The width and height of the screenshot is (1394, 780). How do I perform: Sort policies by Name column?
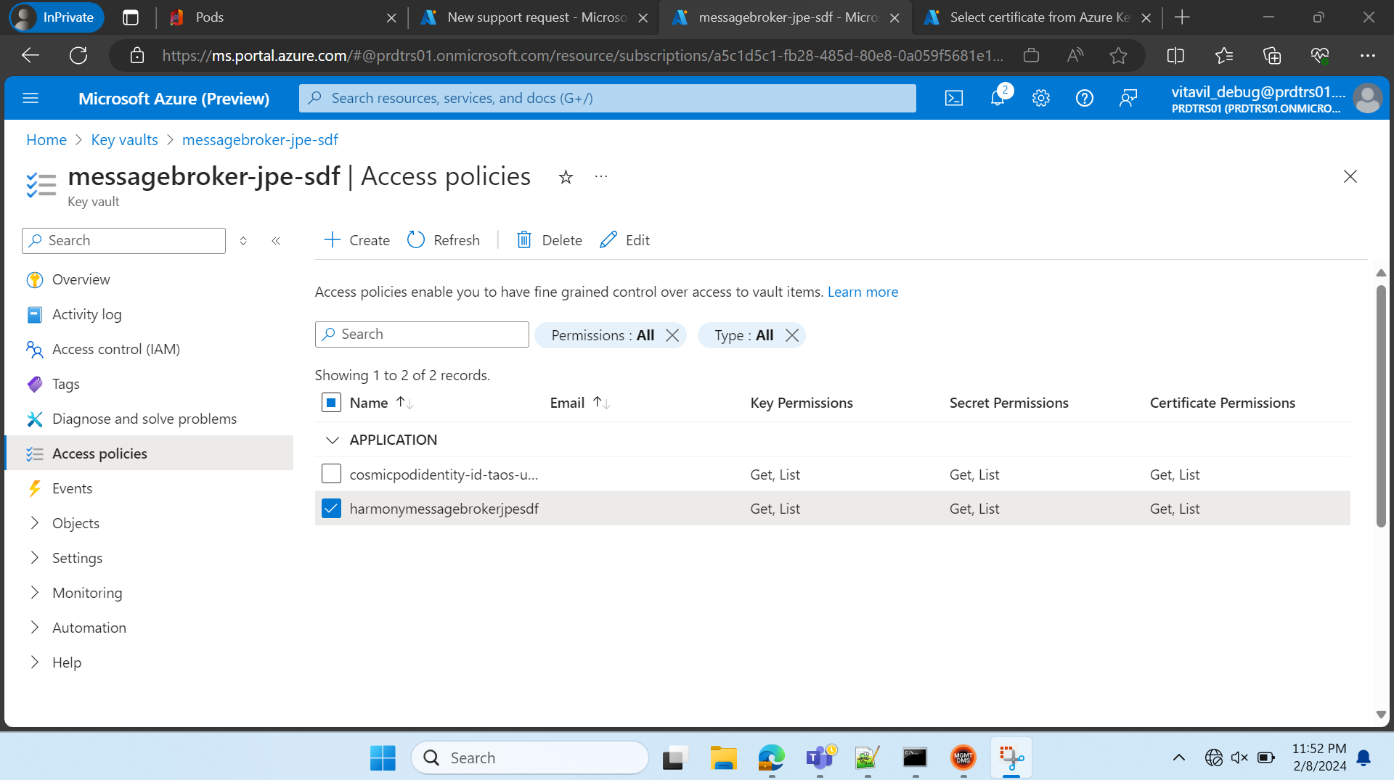(x=381, y=403)
